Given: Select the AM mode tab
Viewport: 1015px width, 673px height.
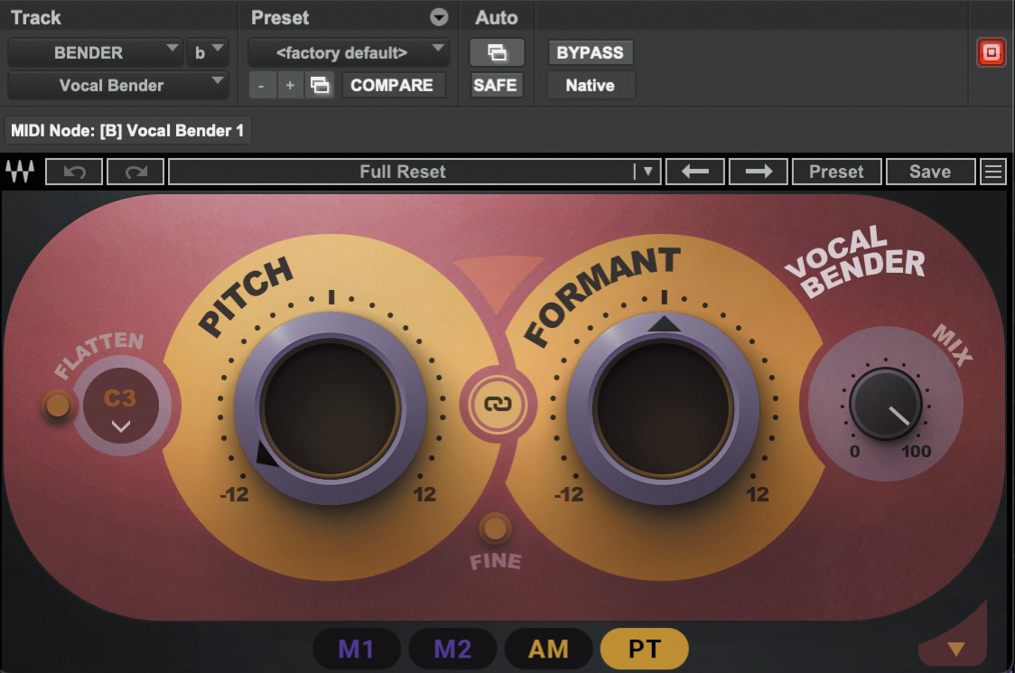Looking at the screenshot, I should point(548,649).
